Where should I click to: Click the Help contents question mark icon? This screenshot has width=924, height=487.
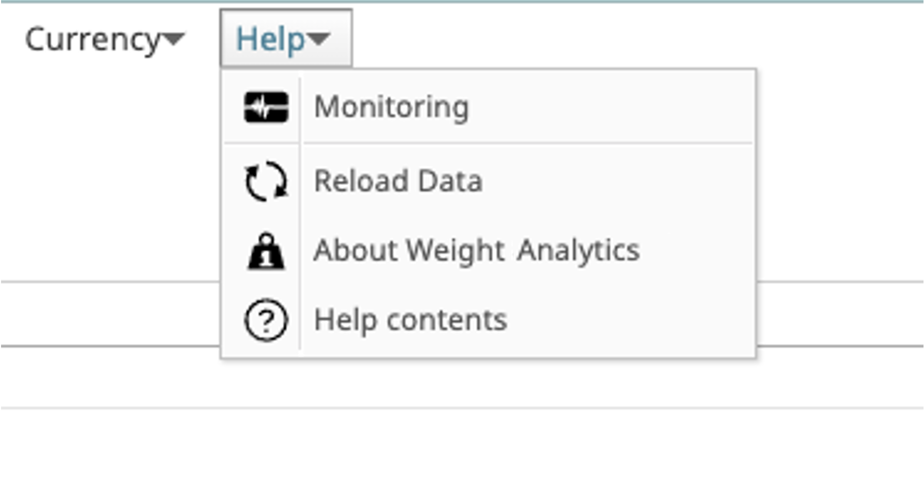[x=266, y=320]
